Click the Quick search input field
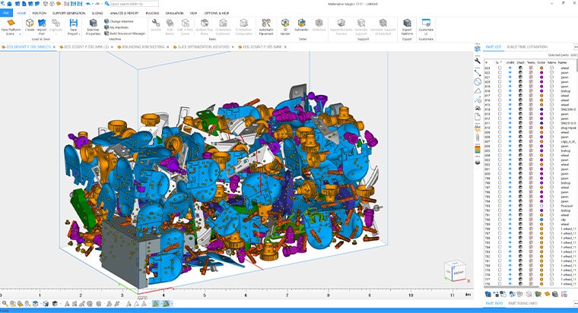 click(135, 4)
